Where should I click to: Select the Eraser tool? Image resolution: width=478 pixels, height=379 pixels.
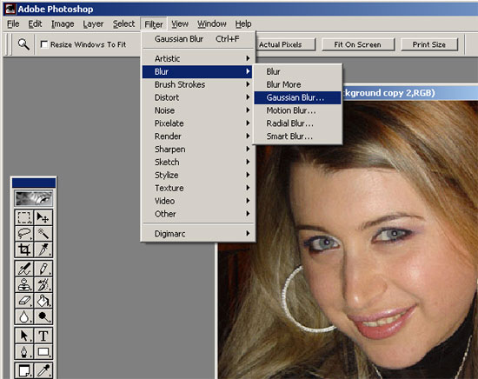(x=24, y=301)
